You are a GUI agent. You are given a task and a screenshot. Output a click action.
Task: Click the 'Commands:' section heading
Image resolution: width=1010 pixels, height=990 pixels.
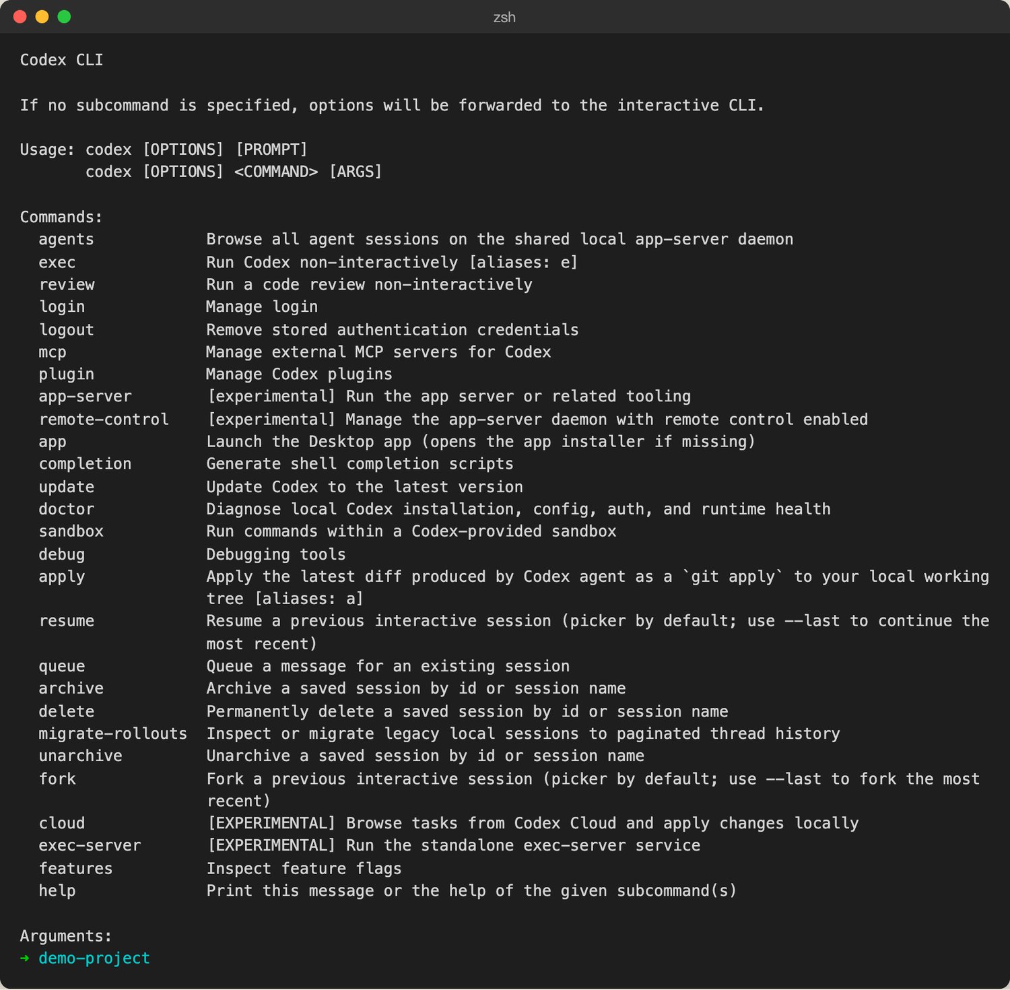click(61, 217)
